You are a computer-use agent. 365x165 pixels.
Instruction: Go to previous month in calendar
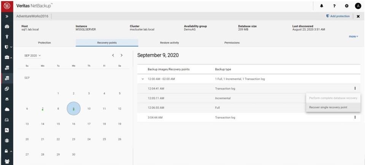coord(113,55)
